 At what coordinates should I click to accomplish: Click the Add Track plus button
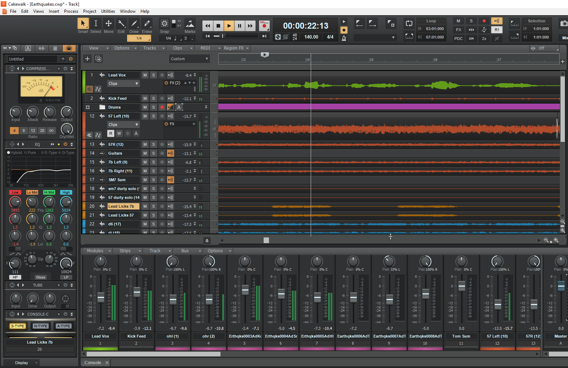pyautogui.click(x=87, y=59)
